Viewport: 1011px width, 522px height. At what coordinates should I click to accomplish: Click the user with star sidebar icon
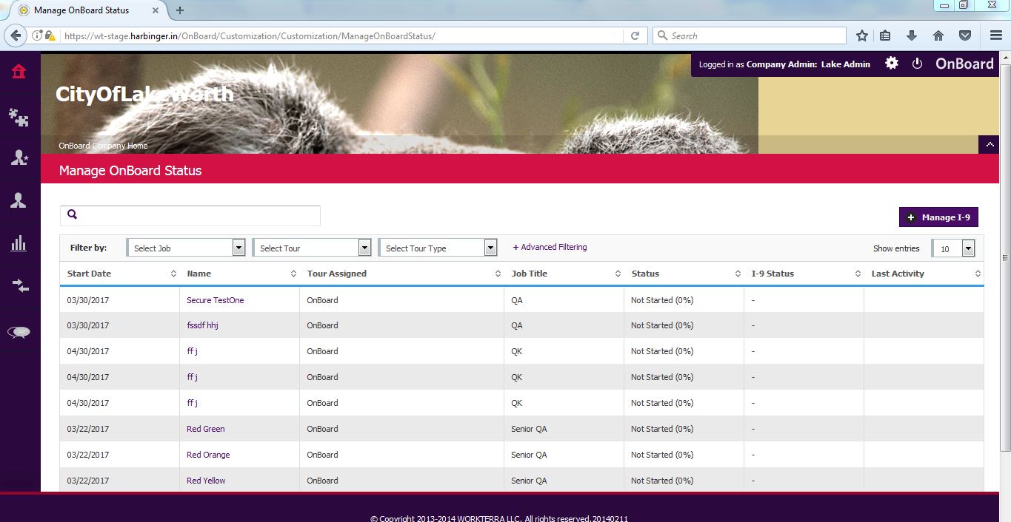19,157
